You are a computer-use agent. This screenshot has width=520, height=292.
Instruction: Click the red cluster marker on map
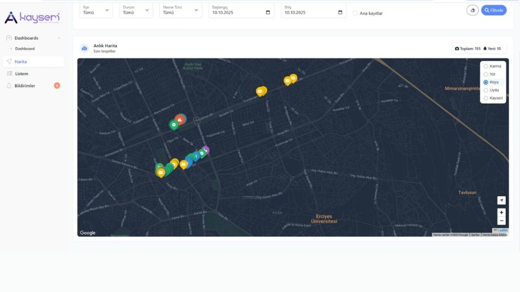180,119
